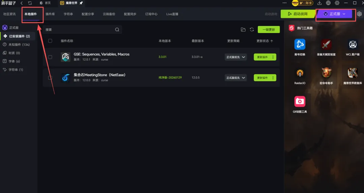Open the Gif动图工具 tool
Screen dimensions: 364x193
(300, 104)
